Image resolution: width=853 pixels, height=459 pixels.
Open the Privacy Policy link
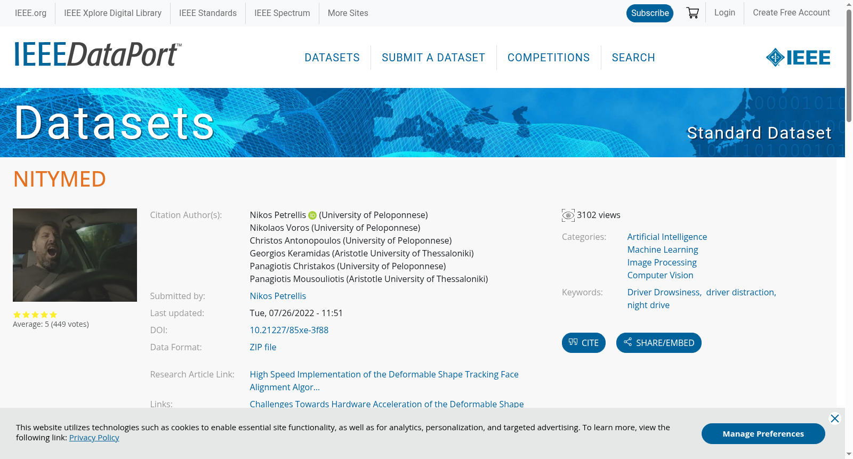(x=94, y=438)
